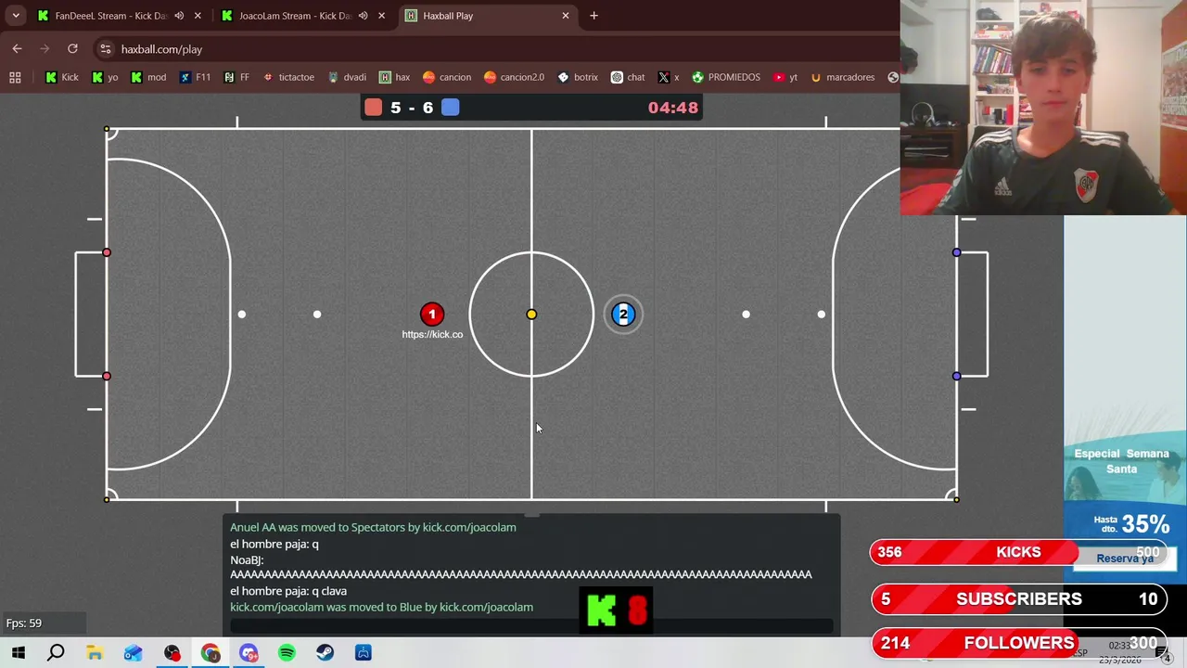
Task: Close the Haxball Play tab
Action: tap(566, 16)
